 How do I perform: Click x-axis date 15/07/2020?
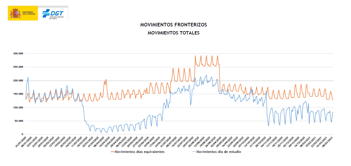click(x=177, y=141)
